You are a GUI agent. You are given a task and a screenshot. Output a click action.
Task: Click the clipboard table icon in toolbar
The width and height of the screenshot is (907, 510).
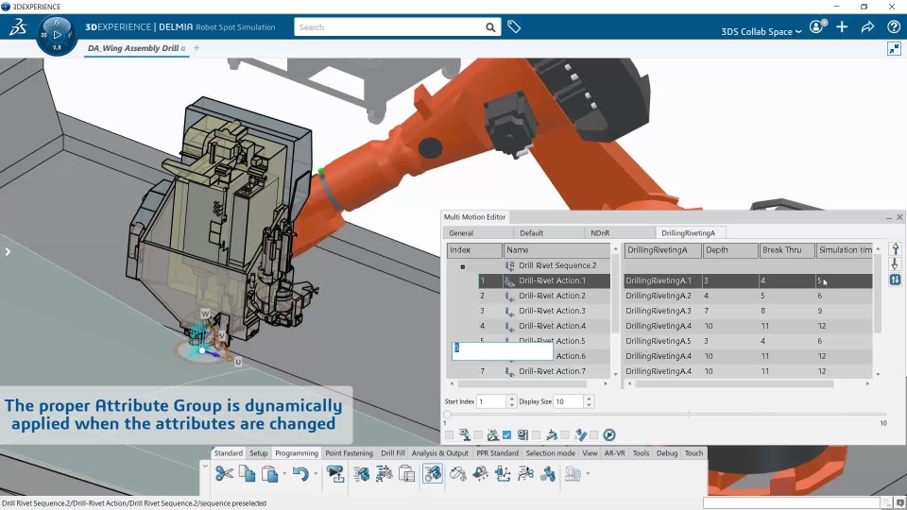407,473
